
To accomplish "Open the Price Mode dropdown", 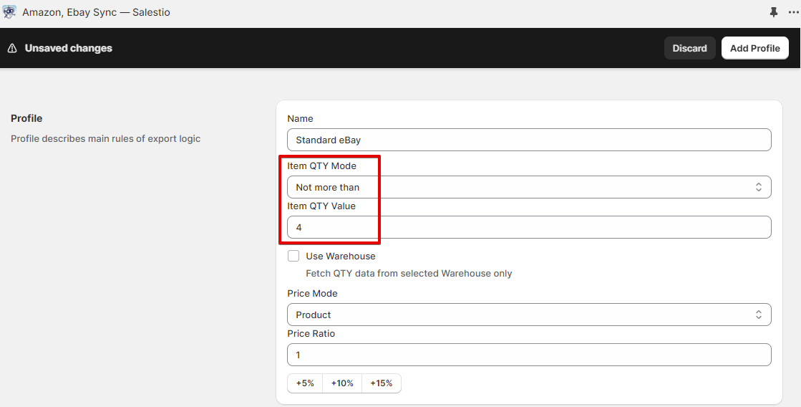I will [529, 315].
